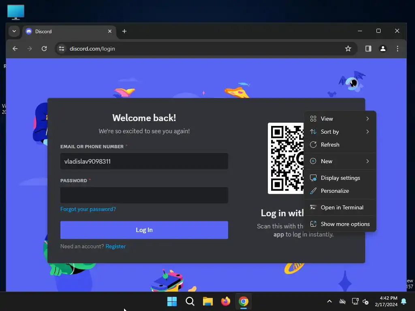Image resolution: width=415 pixels, height=311 pixels.
Task: Bookmark this page with the star icon
Action: 348,49
